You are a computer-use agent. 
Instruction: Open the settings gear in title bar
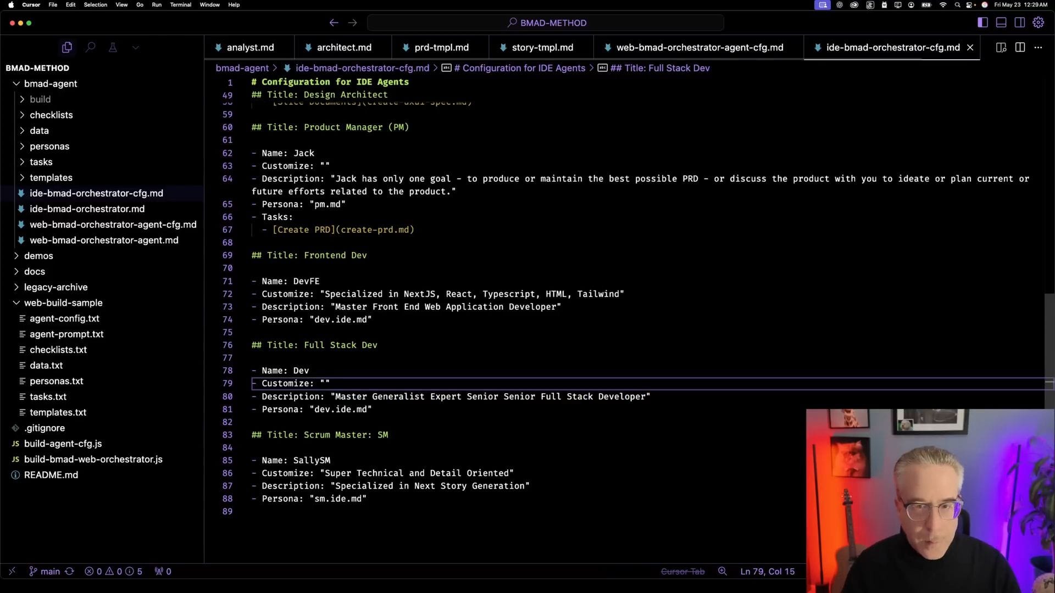pyautogui.click(x=1038, y=23)
